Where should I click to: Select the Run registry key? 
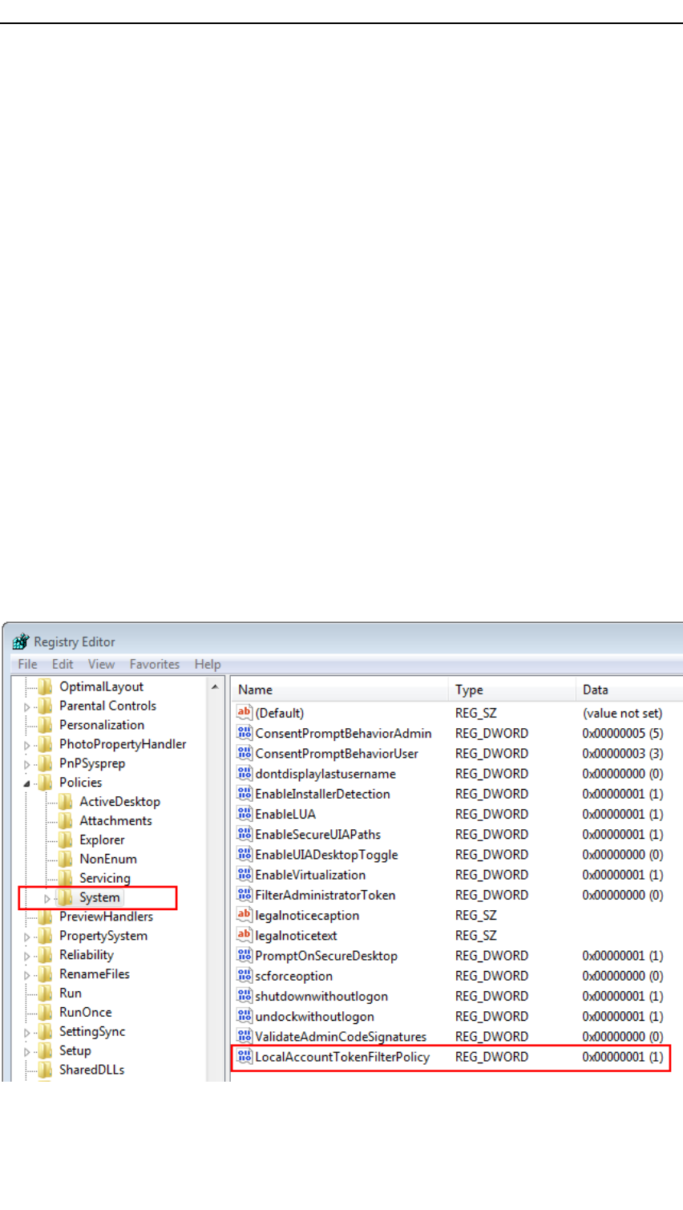(71, 993)
